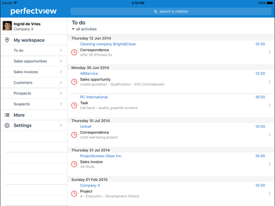Click the 15:40 time for Projectbureau Glass
The width and height of the screenshot is (275, 206).
pyautogui.click(x=260, y=156)
